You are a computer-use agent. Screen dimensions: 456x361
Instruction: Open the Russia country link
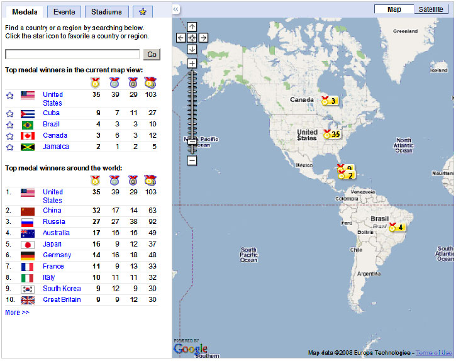click(54, 221)
